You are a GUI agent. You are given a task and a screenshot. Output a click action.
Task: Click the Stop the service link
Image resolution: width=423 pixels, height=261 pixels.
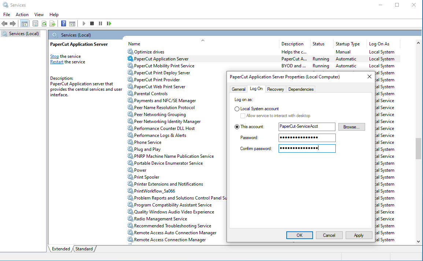55,56
